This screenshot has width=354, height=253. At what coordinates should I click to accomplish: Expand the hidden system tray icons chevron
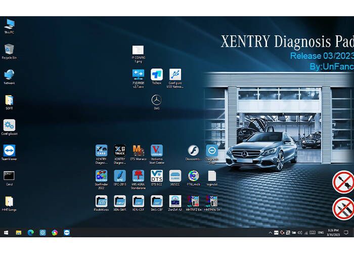point(271,232)
